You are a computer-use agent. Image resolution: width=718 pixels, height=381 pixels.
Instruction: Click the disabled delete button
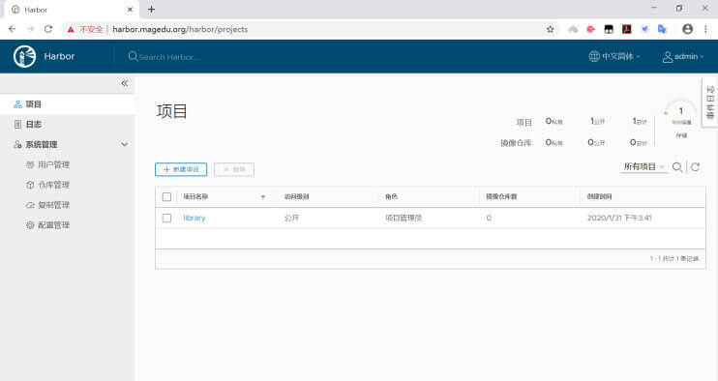point(234,169)
